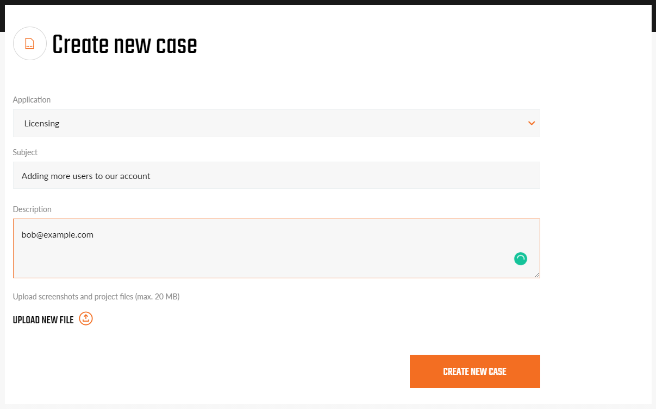
Task: Click the Description field label
Action: [32, 209]
